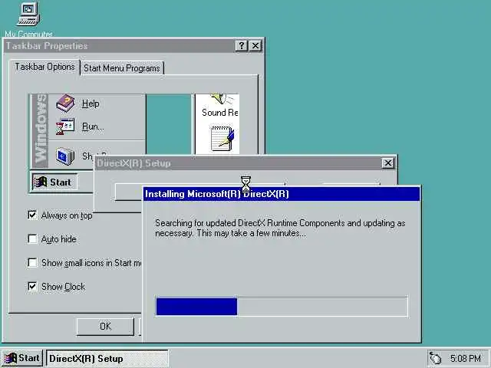Click the DirectX(R) Setup taskbar button
Screen dimensions: 491x368
pyautogui.click(x=107, y=358)
